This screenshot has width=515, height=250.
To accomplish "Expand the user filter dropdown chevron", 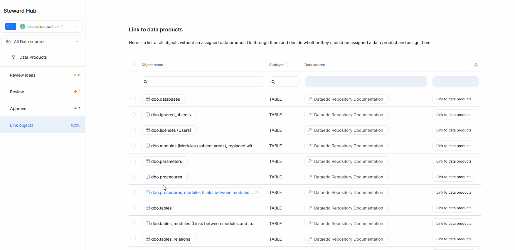I will (x=77, y=26).
